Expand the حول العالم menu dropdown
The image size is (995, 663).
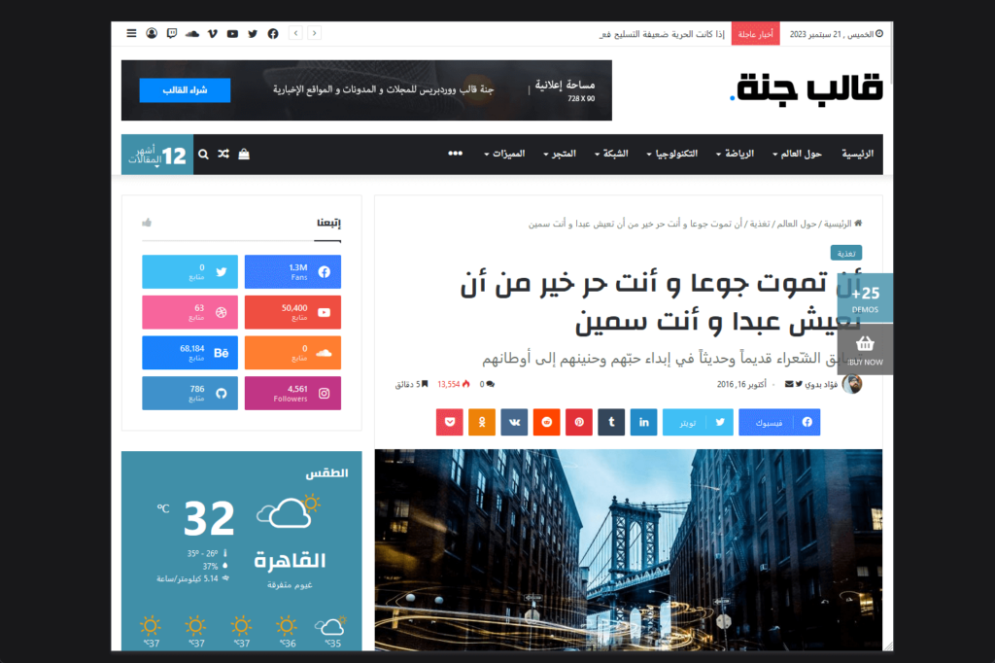pos(797,154)
